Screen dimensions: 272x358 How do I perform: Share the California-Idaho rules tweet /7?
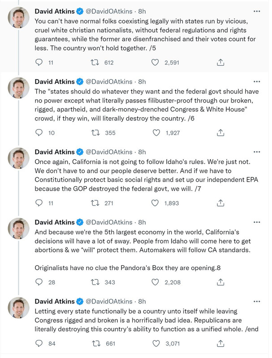click(220, 203)
